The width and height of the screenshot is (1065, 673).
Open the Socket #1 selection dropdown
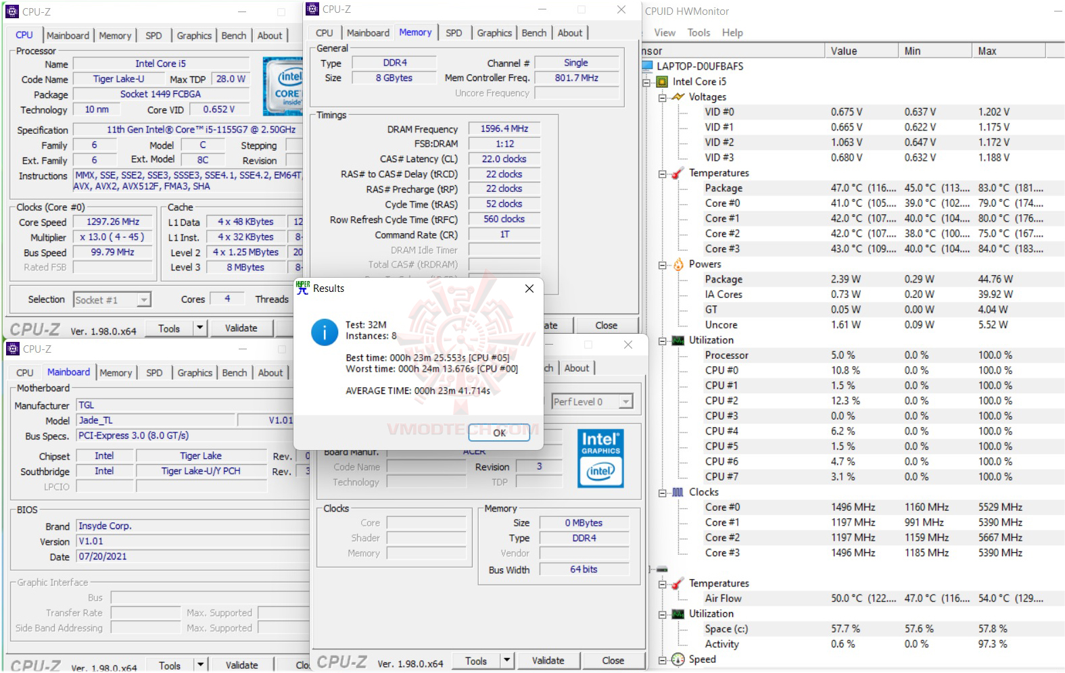pos(144,300)
